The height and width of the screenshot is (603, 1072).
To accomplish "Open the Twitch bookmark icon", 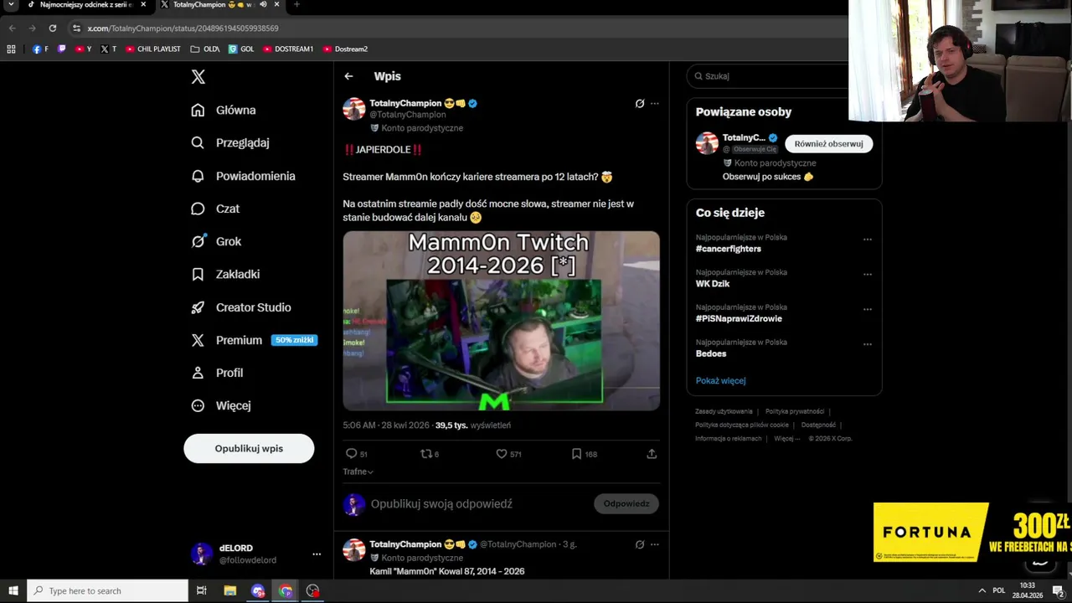I will [61, 49].
